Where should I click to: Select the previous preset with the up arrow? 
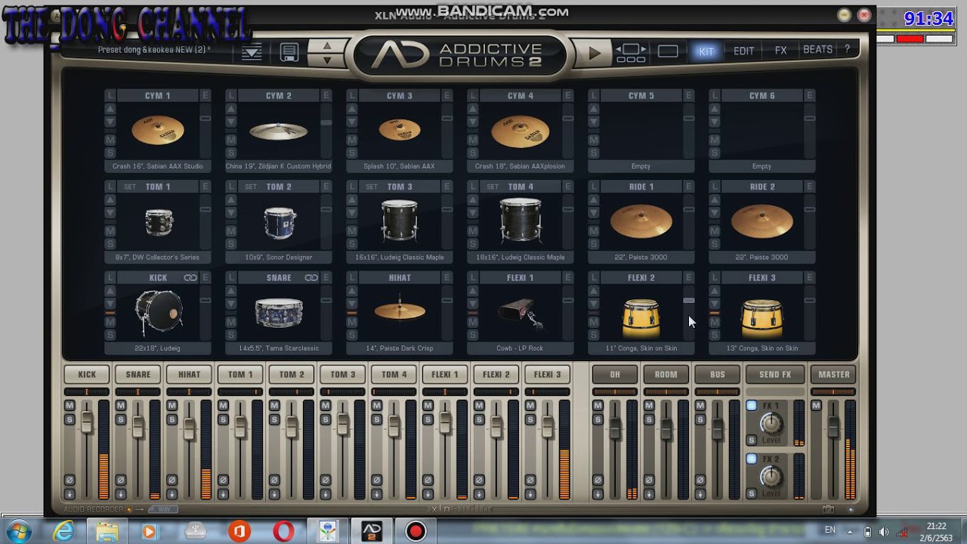coord(327,46)
